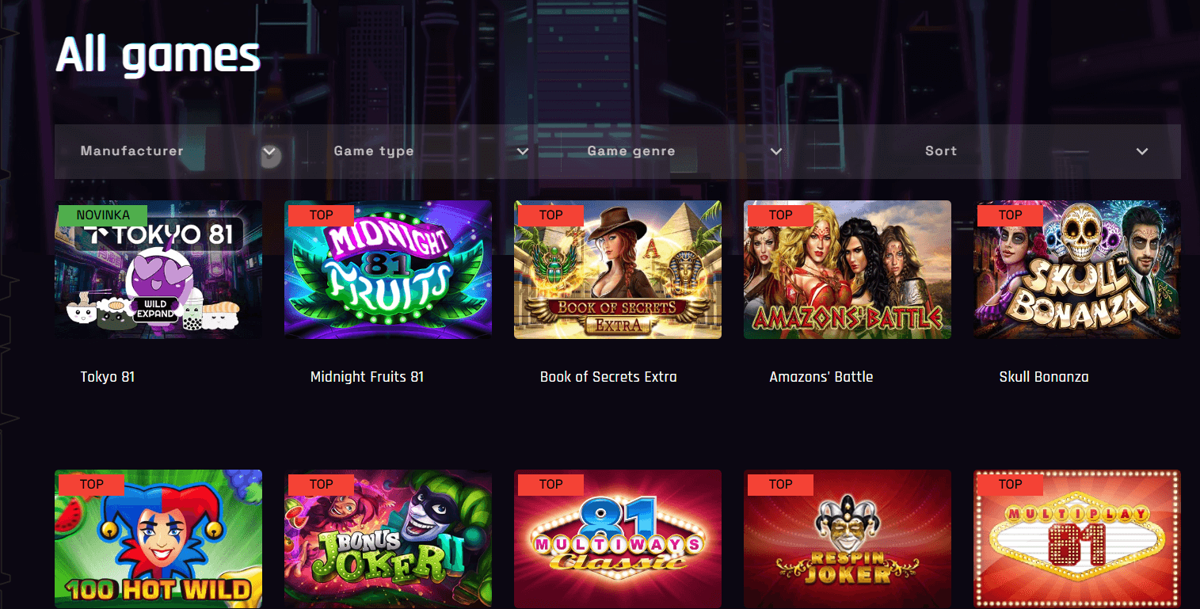Image resolution: width=1200 pixels, height=609 pixels.
Task: Launch Midnight Fruits 81 game thumbnail
Action: 388,269
